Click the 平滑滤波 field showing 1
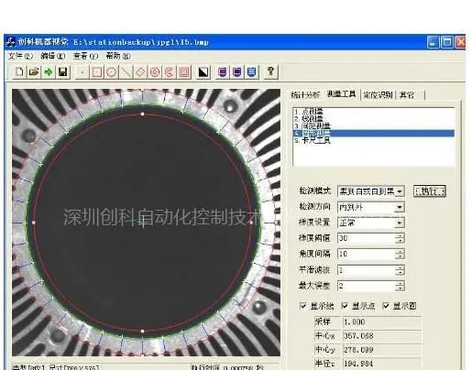472x370 pixels. click(367, 270)
